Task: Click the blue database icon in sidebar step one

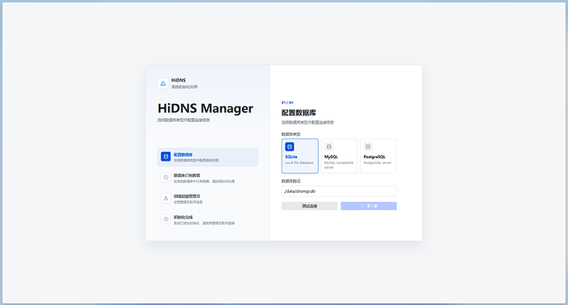Action: pos(165,157)
